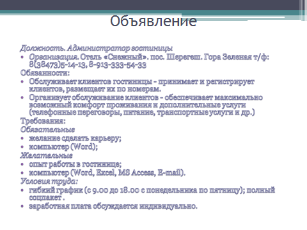Select the line "Должность. Администратор гостиницы"
Screen dimensions: 307x230
(x=96, y=49)
